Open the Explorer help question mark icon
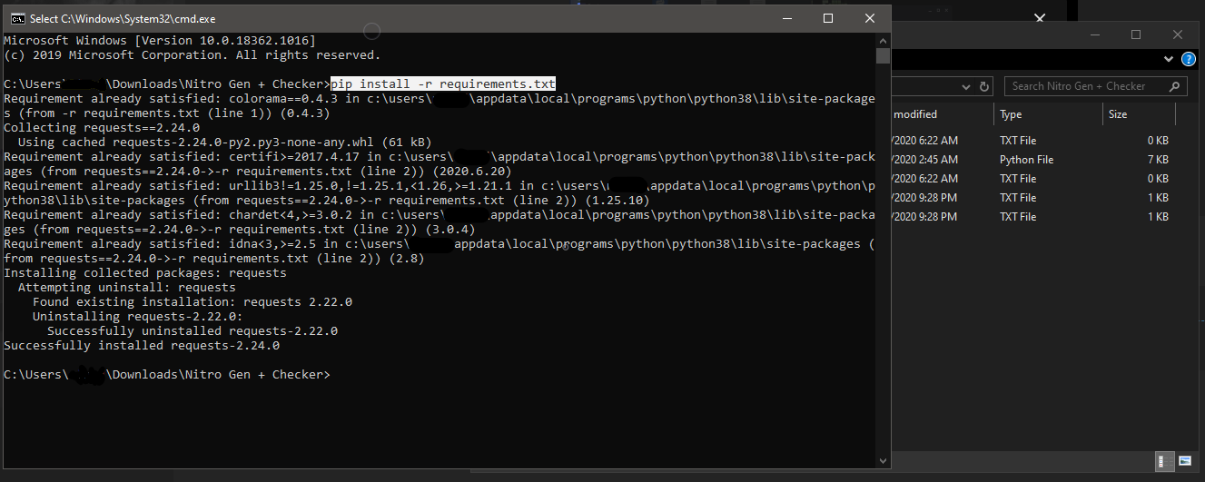 (1189, 60)
